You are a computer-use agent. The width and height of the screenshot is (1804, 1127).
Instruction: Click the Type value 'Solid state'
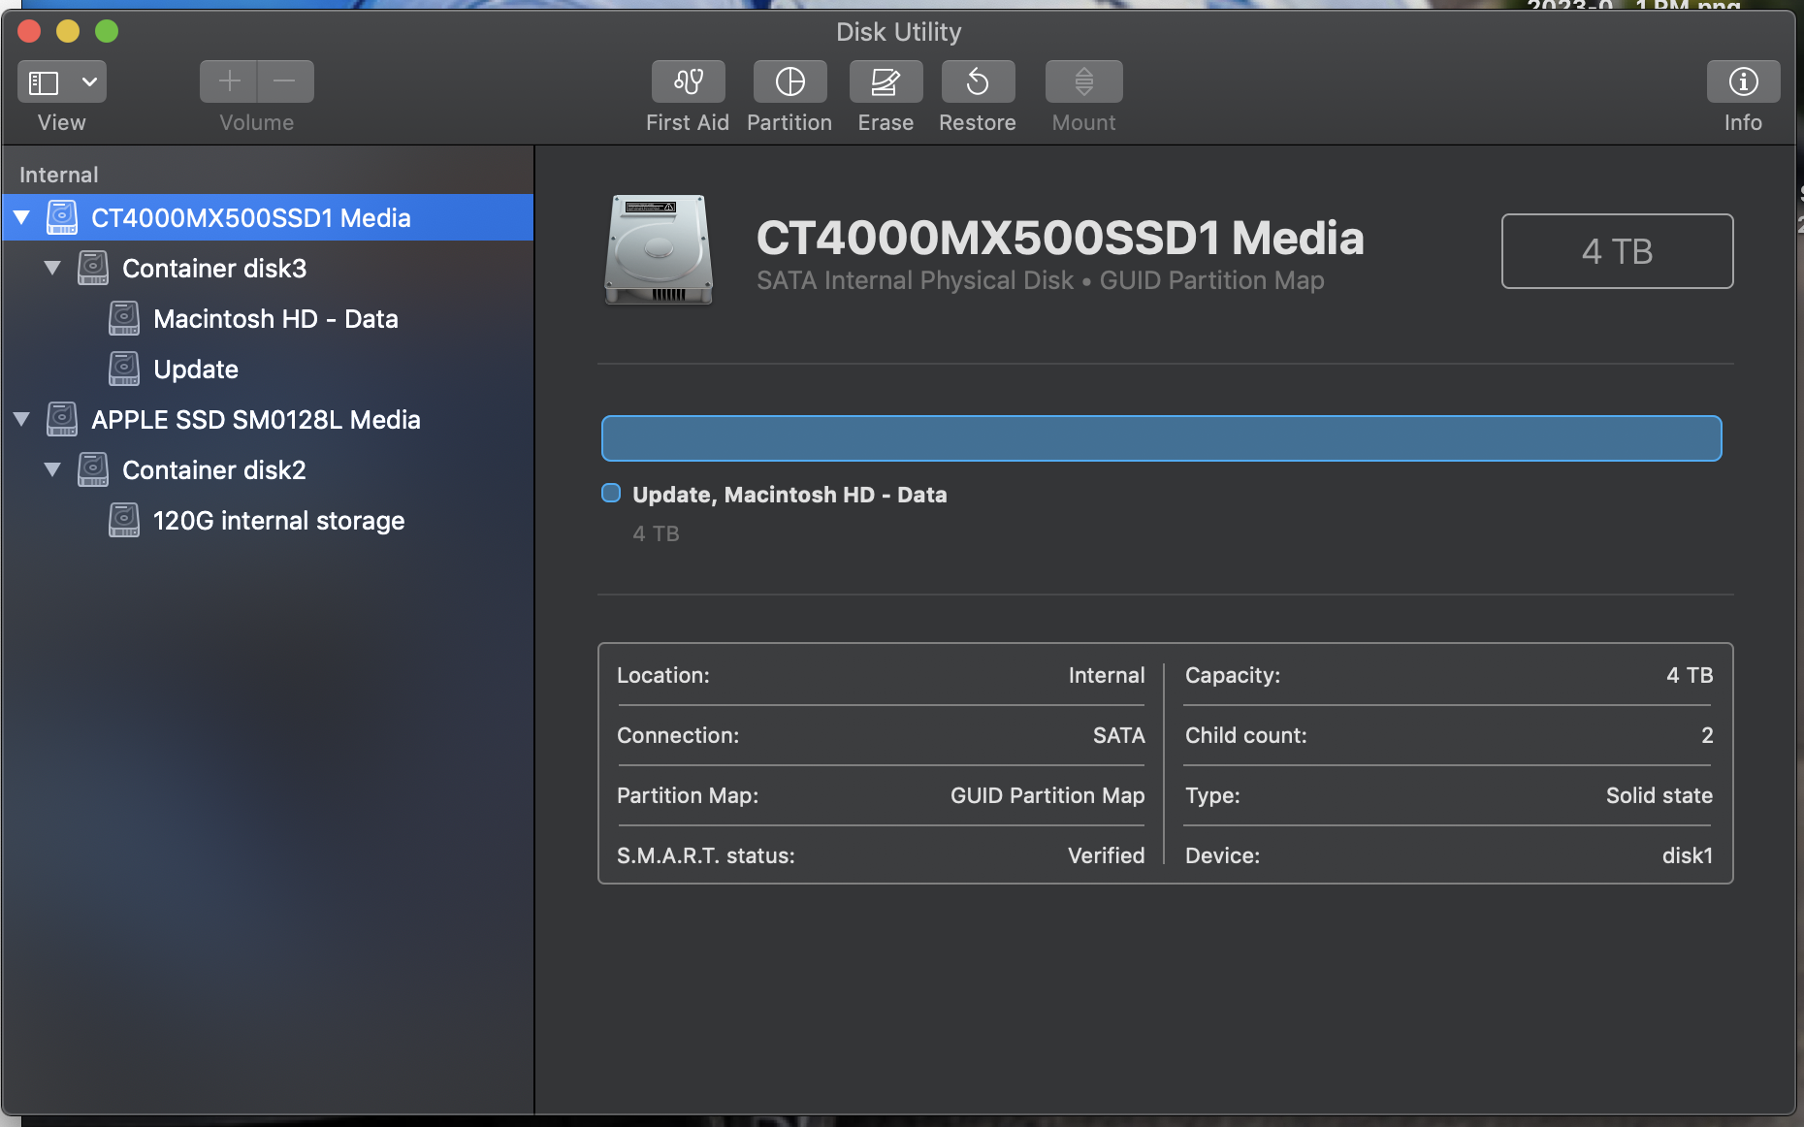(1659, 795)
